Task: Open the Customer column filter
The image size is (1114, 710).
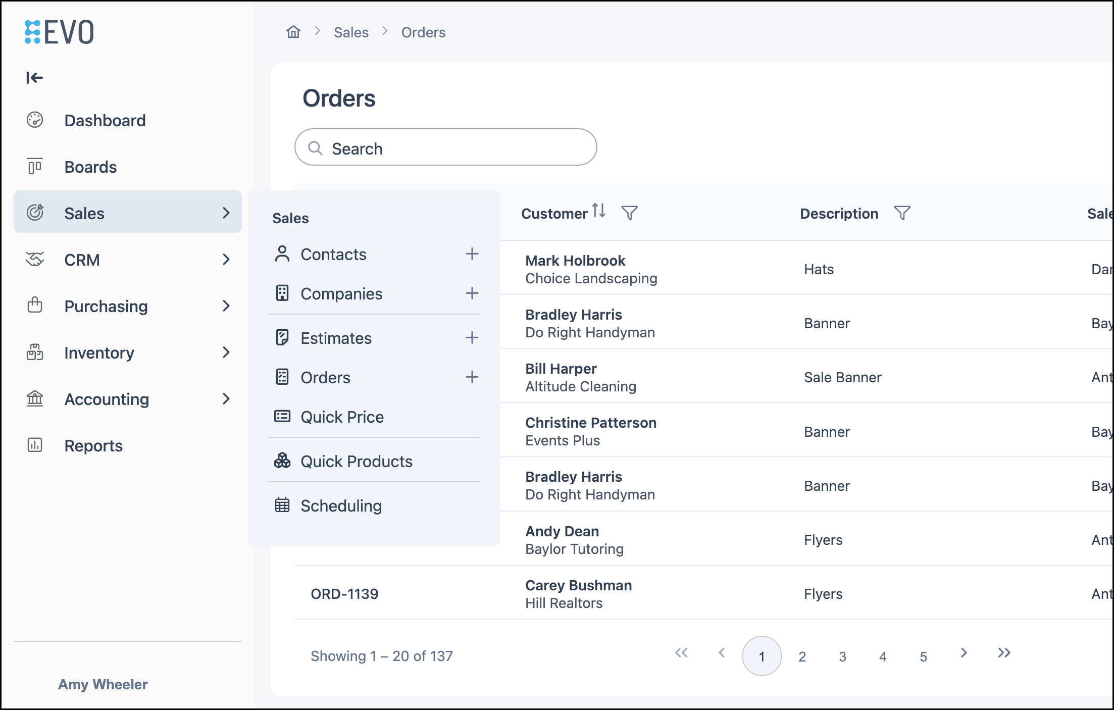Action: (630, 213)
